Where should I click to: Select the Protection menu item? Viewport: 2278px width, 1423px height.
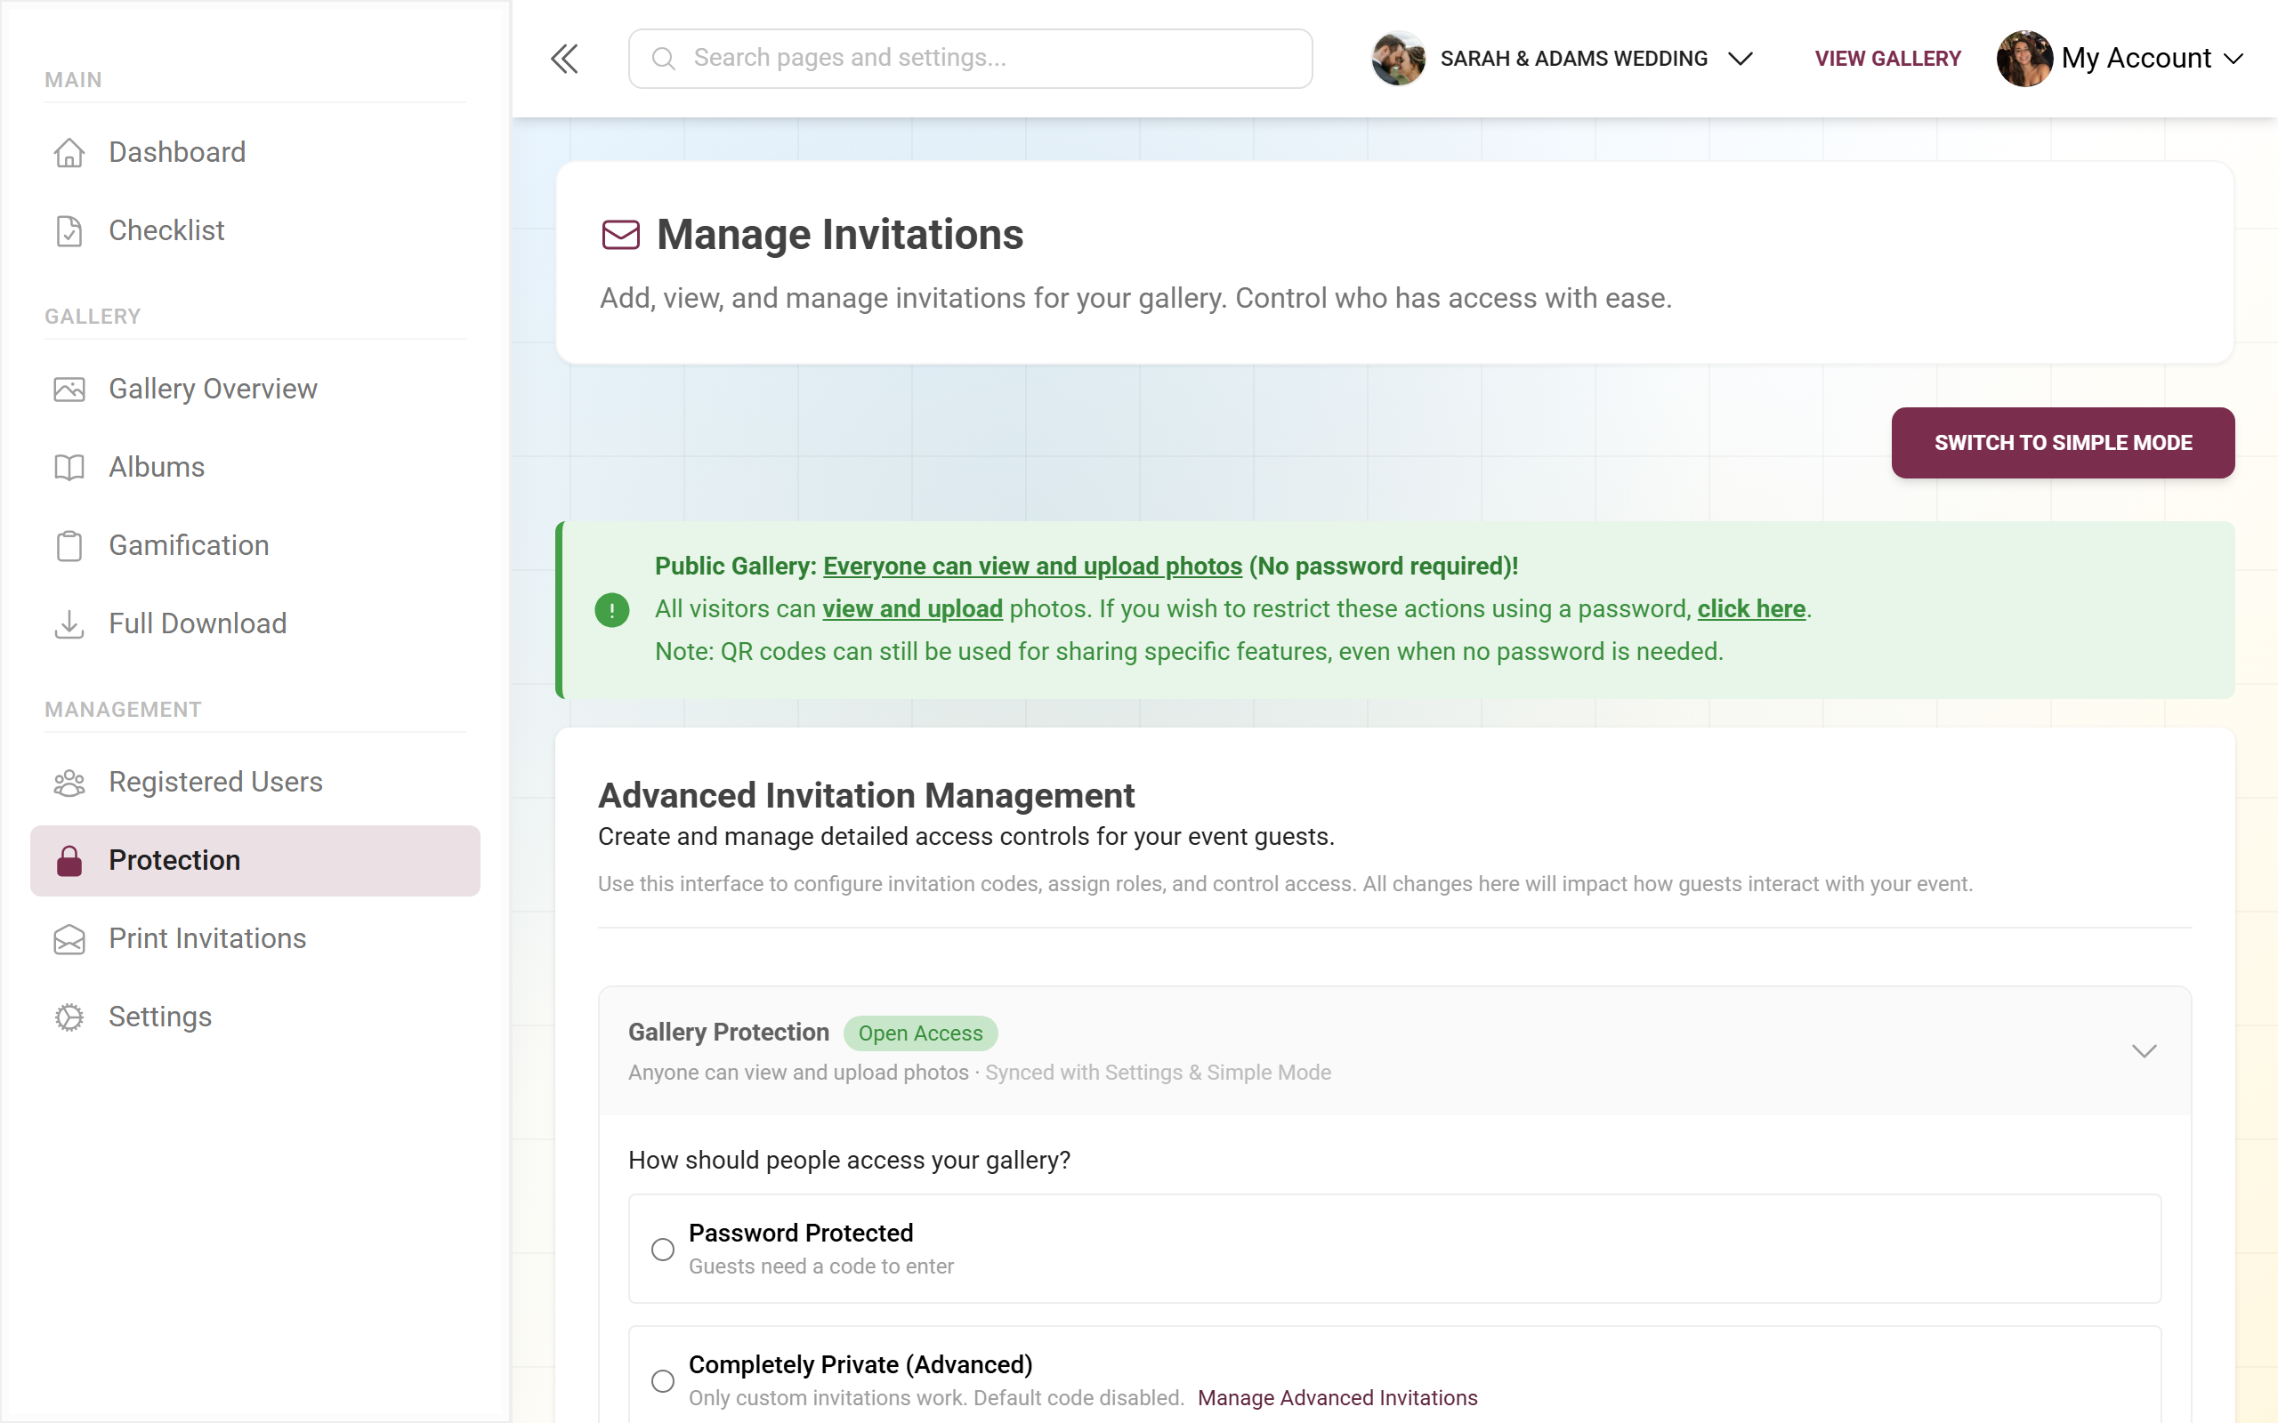(255, 860)
